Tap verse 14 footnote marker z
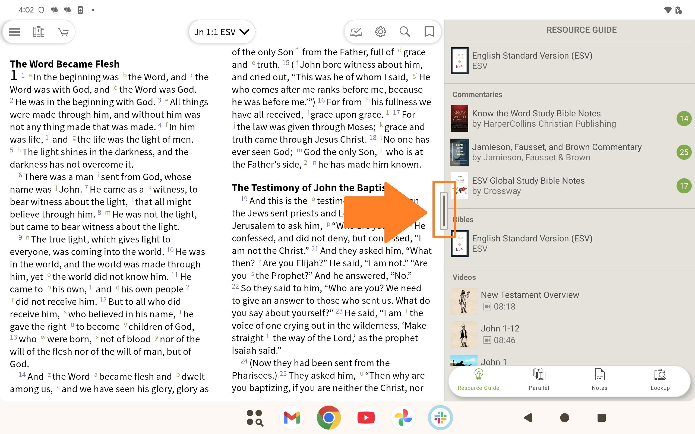The height and width of the screenshot is (434, 695). [49, 375]
